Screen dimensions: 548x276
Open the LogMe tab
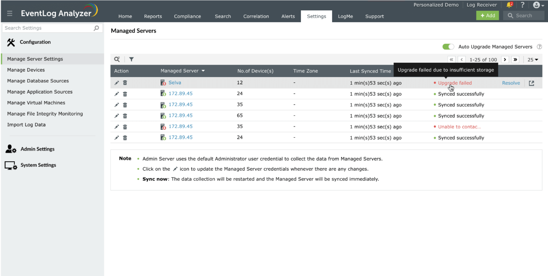[345, 16]
